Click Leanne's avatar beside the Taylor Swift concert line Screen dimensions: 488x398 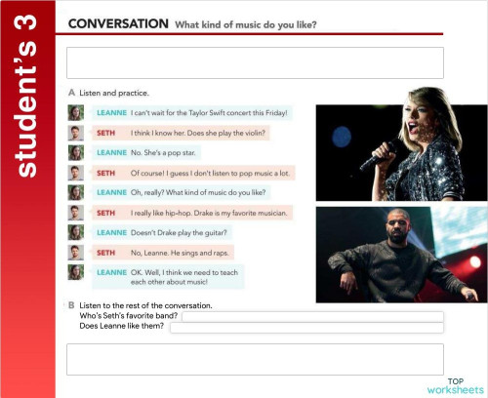[x=76, y=113]
